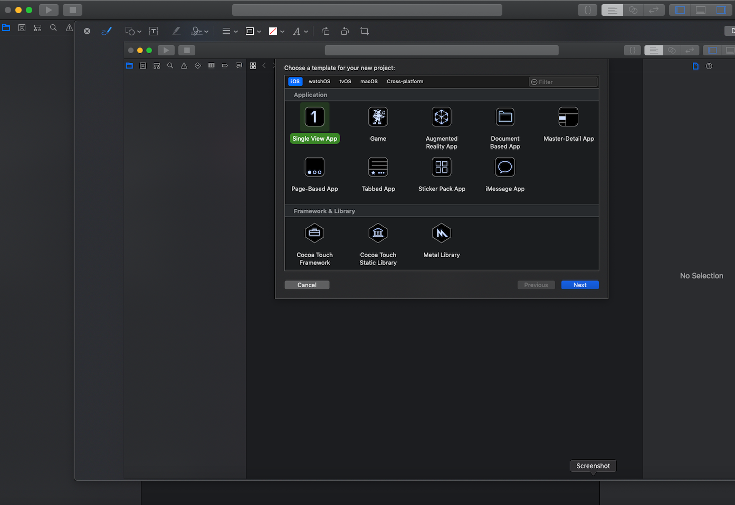Viewport: 735px width, 505px height.
Task: Close the markup toolbar with the X icon
Action: tap(87, 31)
